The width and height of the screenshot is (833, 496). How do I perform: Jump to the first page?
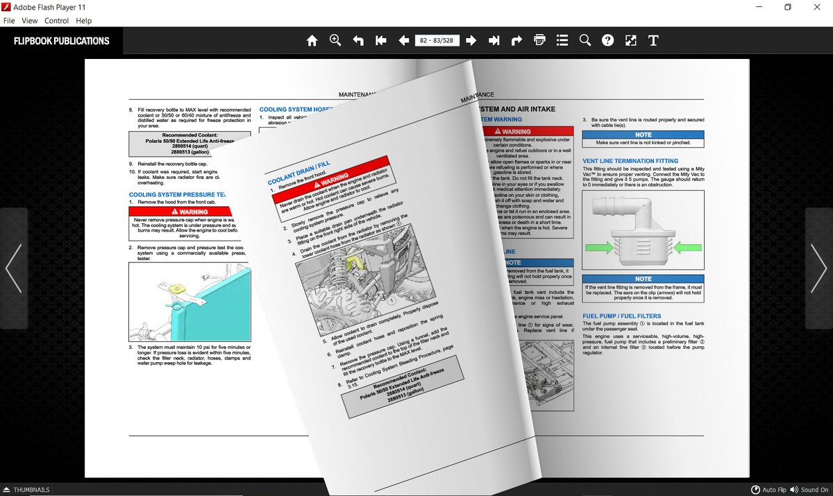[381, 41]
